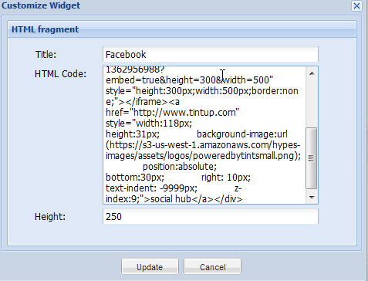Cancel the widget customization
The width and height of the screenshot is (368, 281).
(x=212, y=267)
